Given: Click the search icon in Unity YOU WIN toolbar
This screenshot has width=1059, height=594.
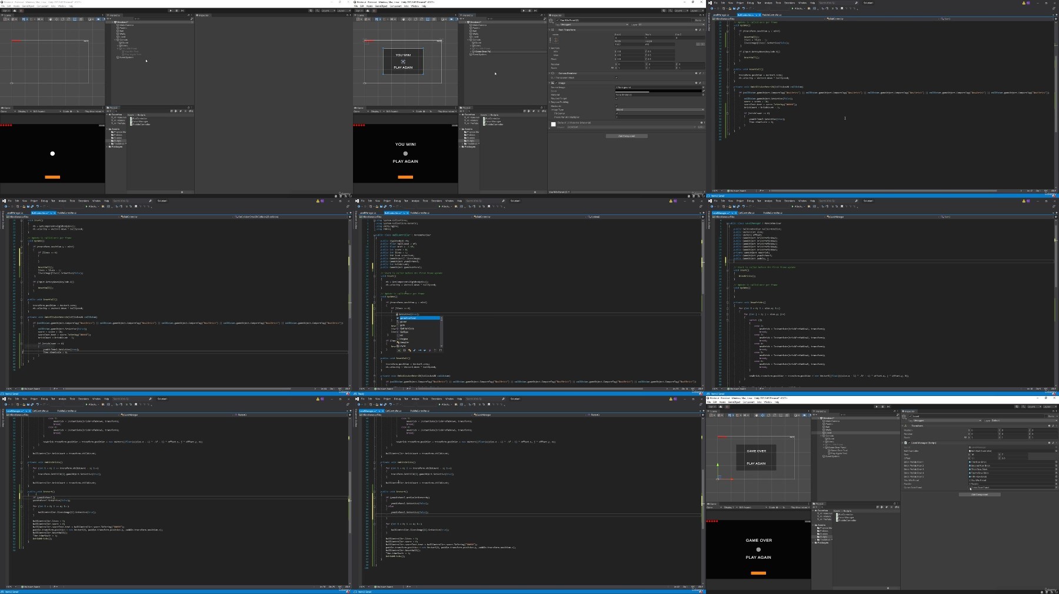Looking at the screenshot, I should 670,11.
